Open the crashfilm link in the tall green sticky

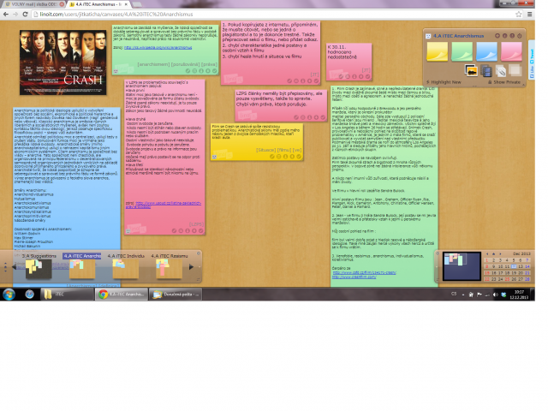pyautogui.click(x=354, y=277)
